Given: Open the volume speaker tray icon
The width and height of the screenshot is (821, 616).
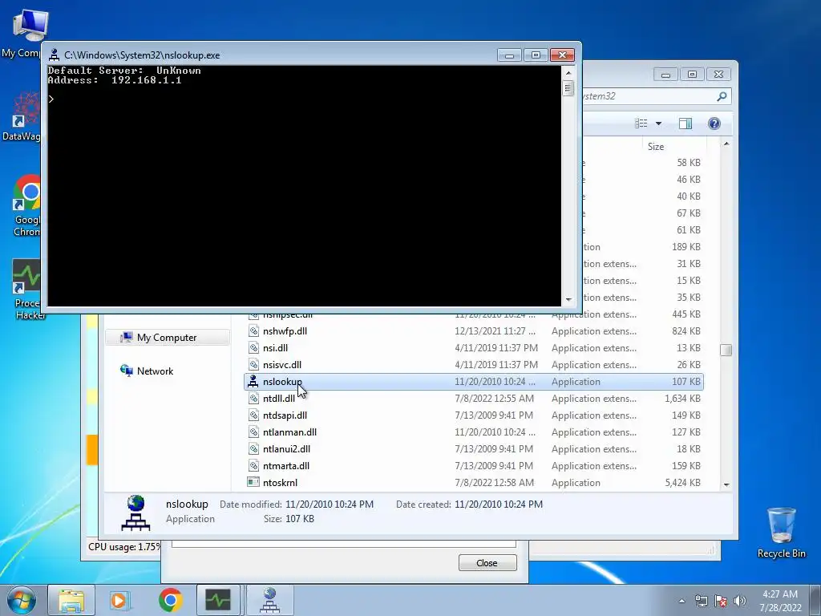Looking at the screenshot, I should (740, 601).
